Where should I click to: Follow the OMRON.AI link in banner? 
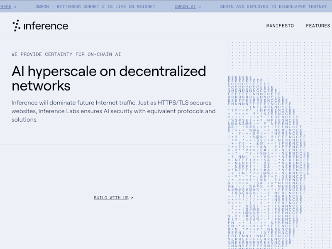[x=185, y=7]
